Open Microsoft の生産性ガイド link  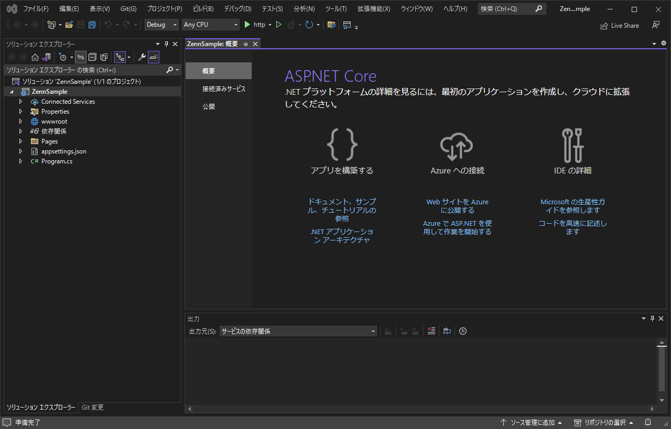pyautogui.click(x=572, y=206)
